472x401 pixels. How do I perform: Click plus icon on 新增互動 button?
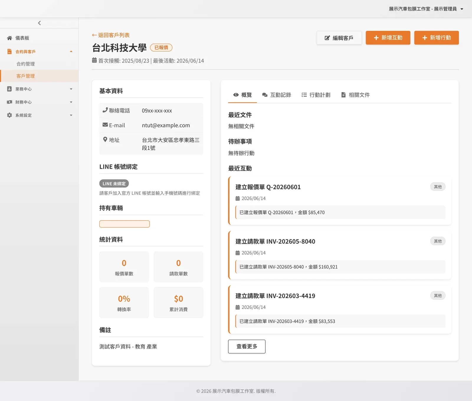(x=376, y=38)
